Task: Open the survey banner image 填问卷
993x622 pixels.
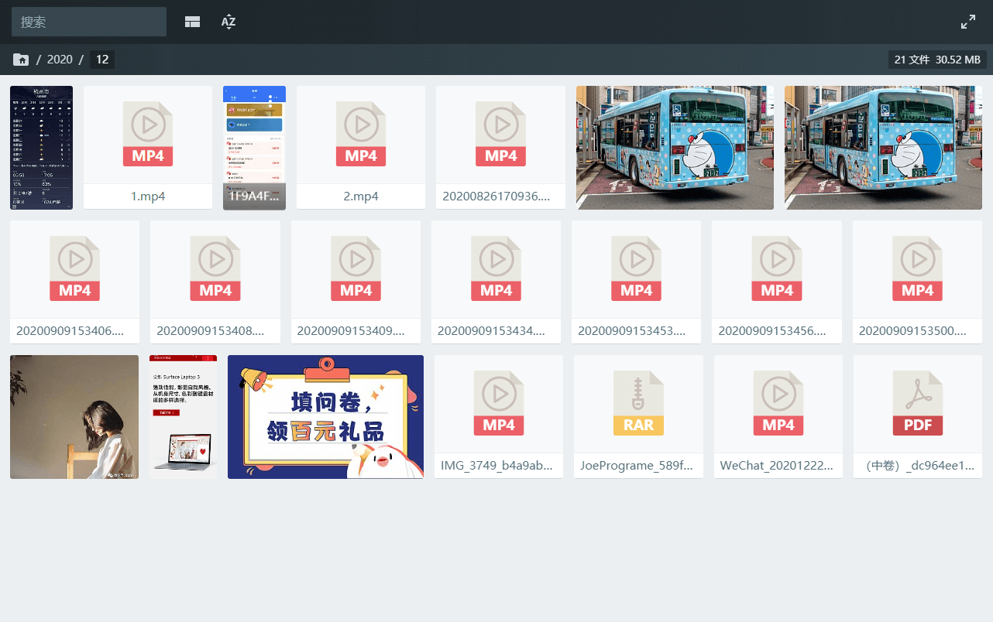Action: pyautogui.click(x=325, y=416)
